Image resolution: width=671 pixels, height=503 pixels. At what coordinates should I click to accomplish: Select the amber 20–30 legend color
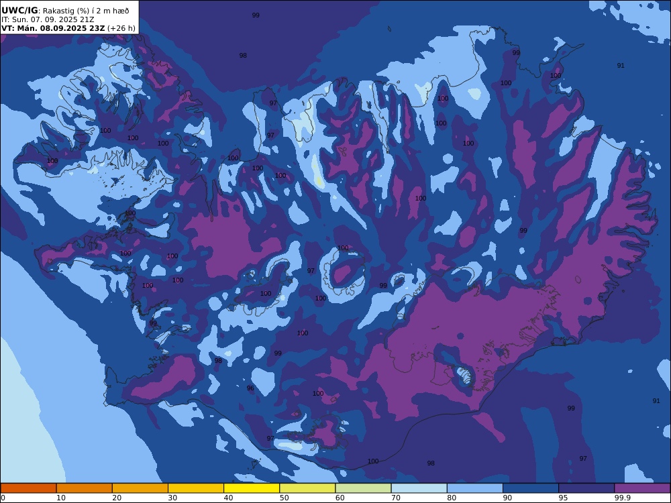[x=140, y=488]
